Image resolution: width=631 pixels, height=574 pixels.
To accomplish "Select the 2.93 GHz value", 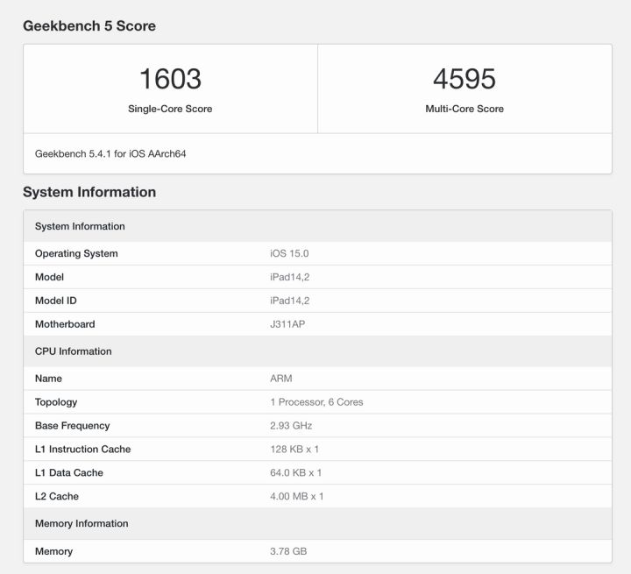I will (x=291, y=426).
